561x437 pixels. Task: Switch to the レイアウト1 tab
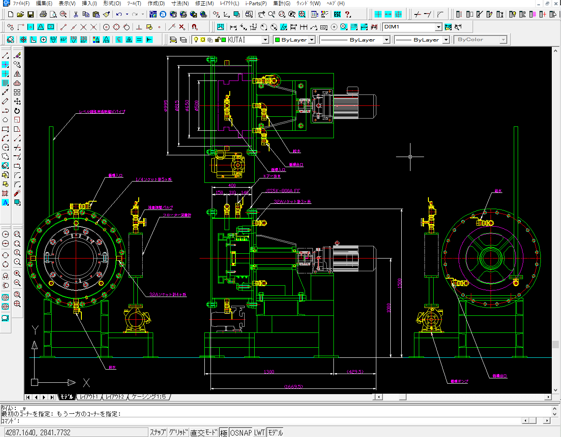pyautogui.click(x=89, y=397)
